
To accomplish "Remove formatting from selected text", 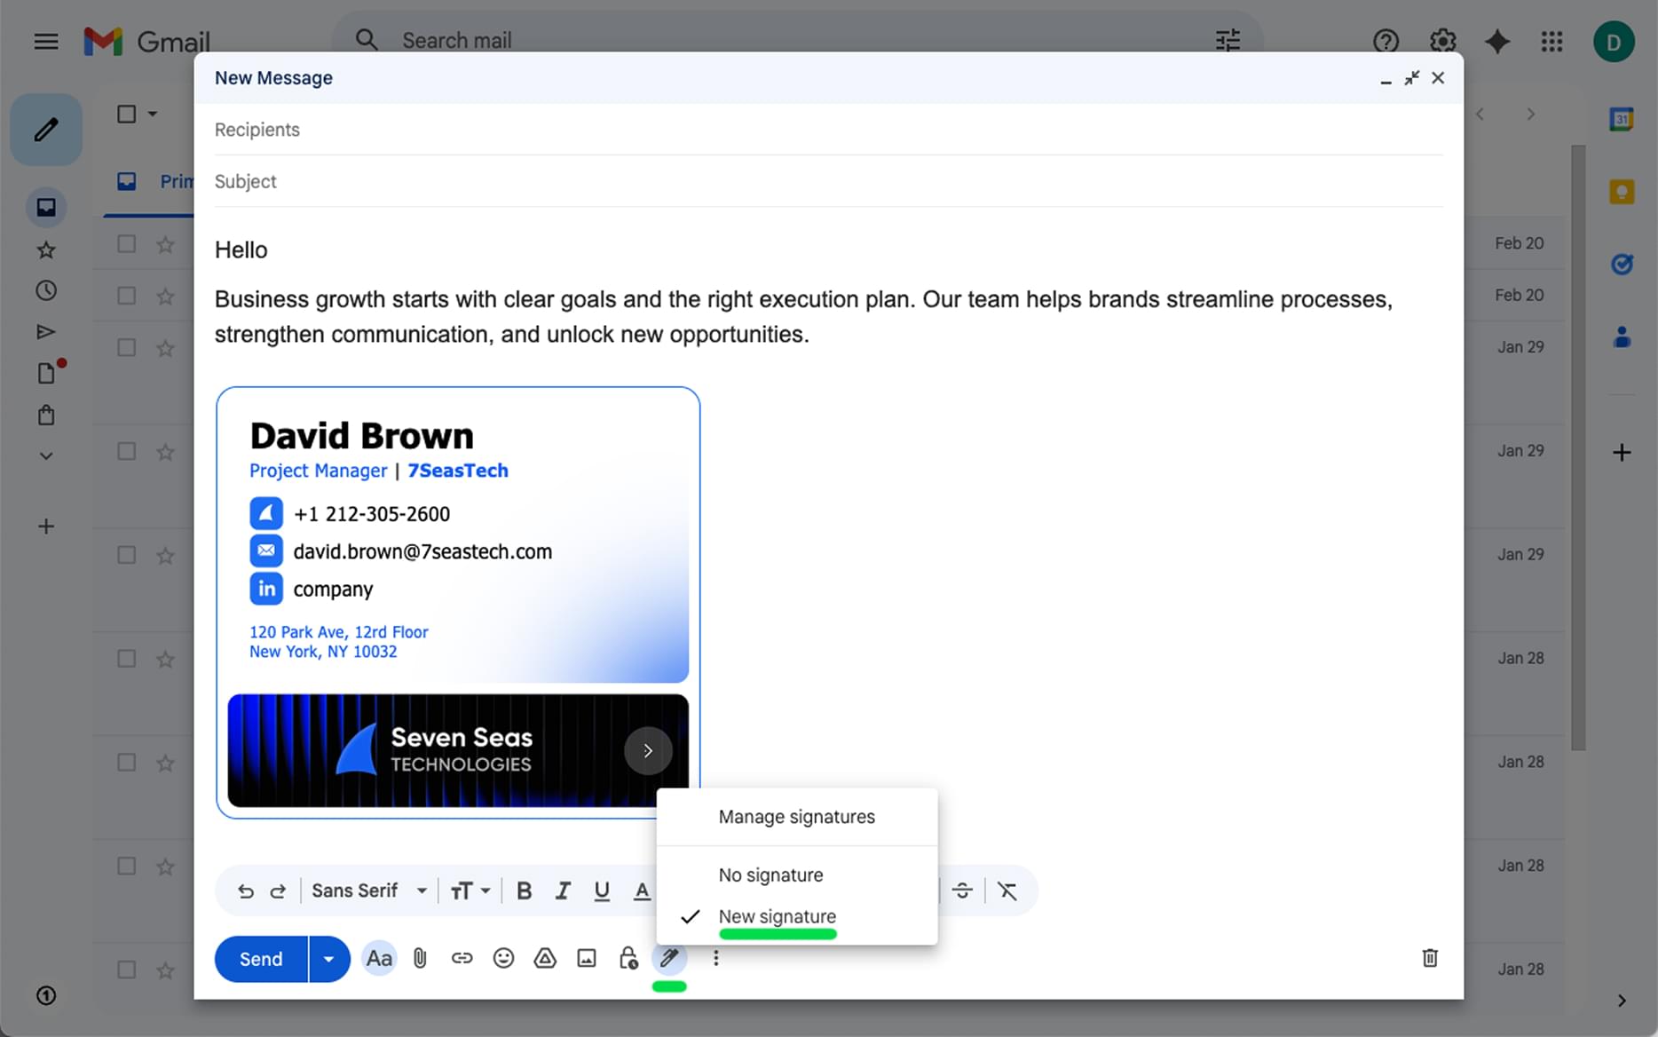I will click(x=1007, y=891).
